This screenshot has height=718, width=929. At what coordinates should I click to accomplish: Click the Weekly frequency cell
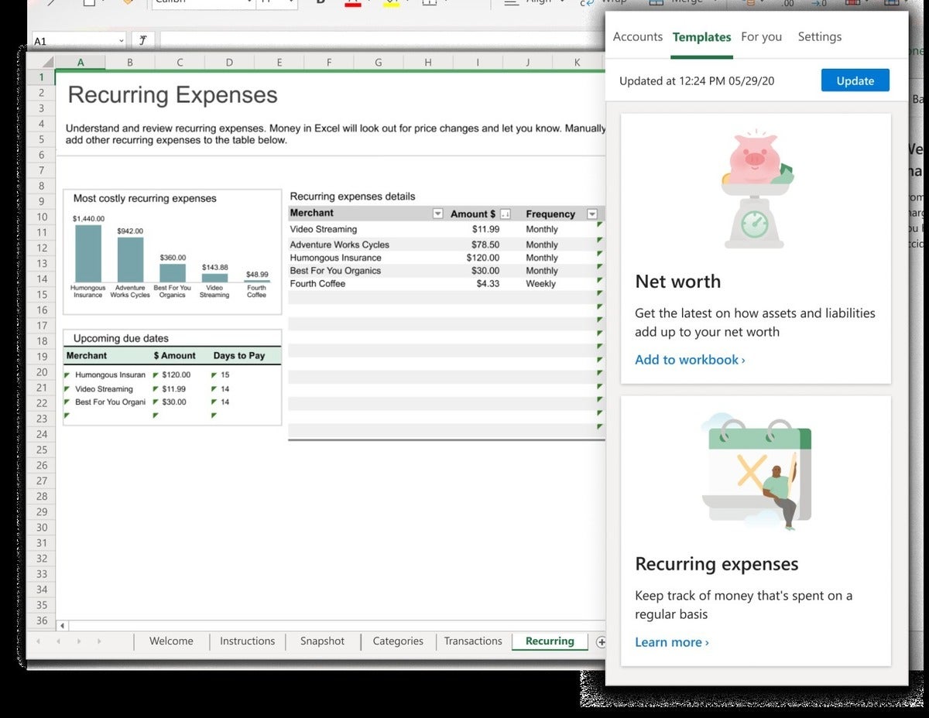tap(541, 284)
